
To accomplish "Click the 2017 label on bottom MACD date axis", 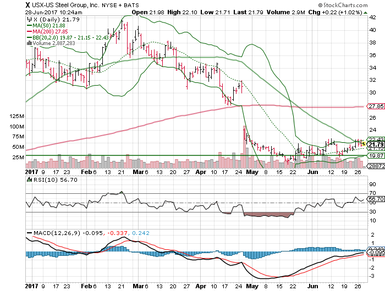I will (x=32, y=286).
